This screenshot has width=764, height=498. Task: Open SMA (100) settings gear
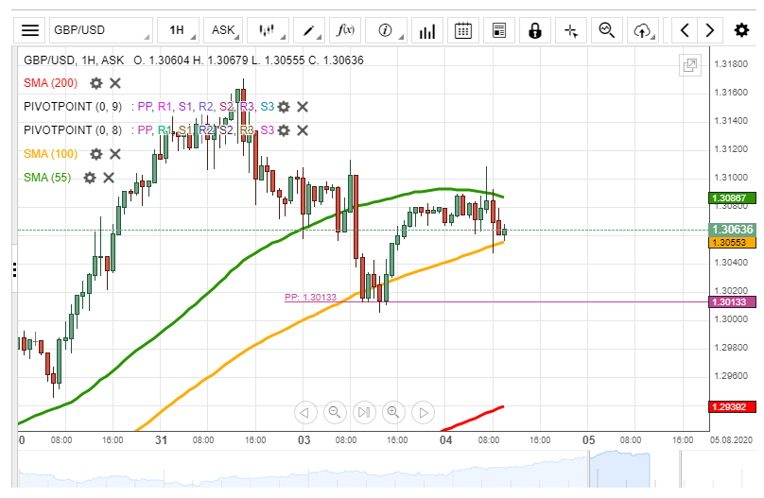click(x=96, y=154)
